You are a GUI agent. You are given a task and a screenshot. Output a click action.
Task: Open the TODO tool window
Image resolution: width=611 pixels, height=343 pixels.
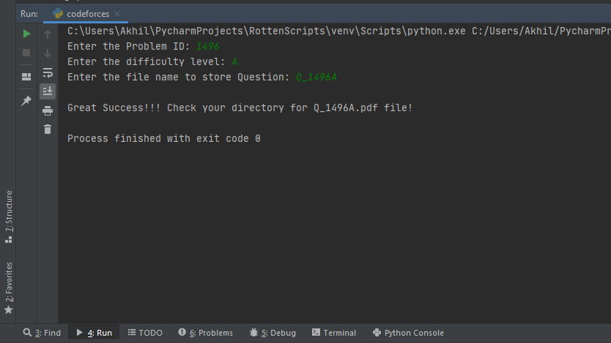pyautogui.click(x=145, y=333)
